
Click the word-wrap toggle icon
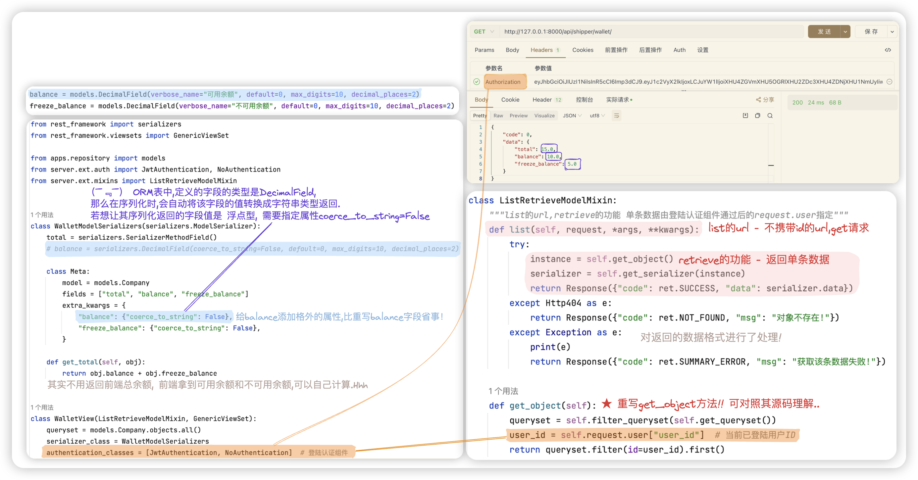617,116
